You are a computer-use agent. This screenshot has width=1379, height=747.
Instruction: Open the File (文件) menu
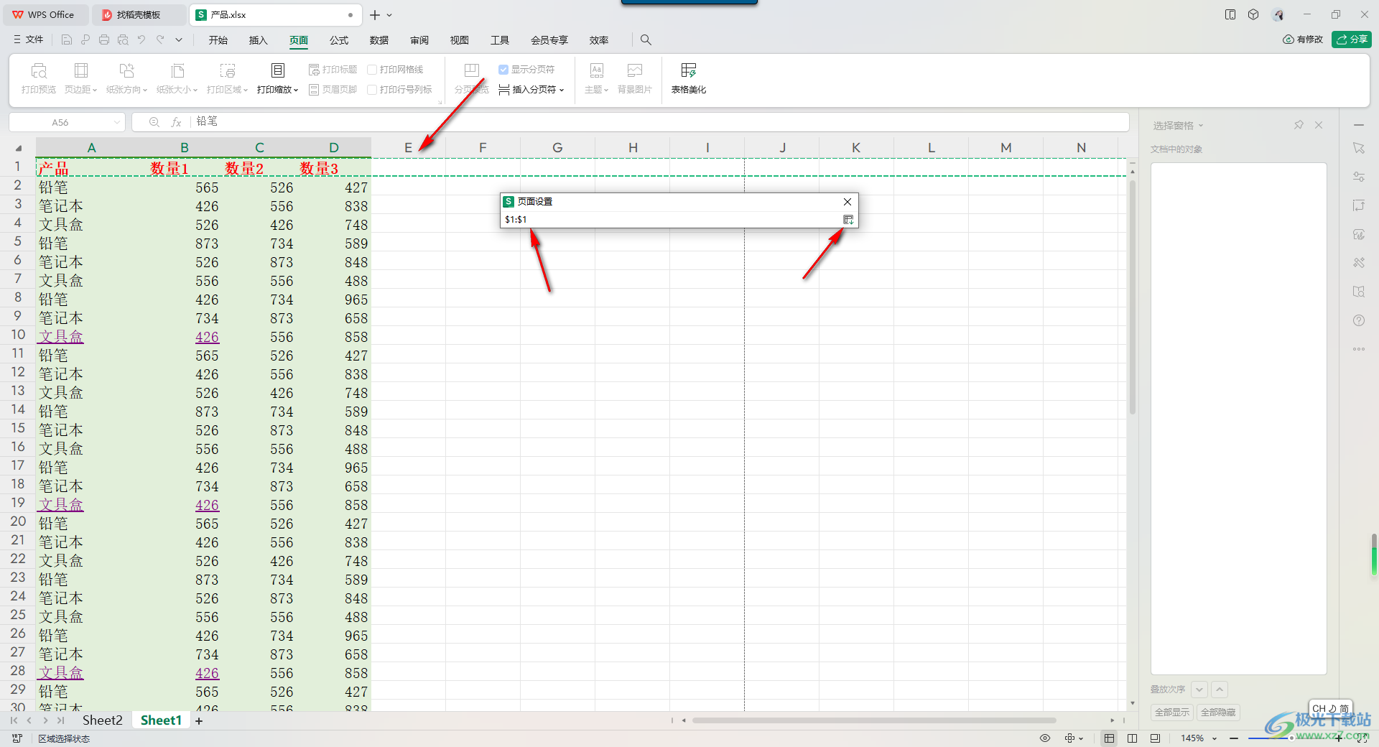[29, 40]
